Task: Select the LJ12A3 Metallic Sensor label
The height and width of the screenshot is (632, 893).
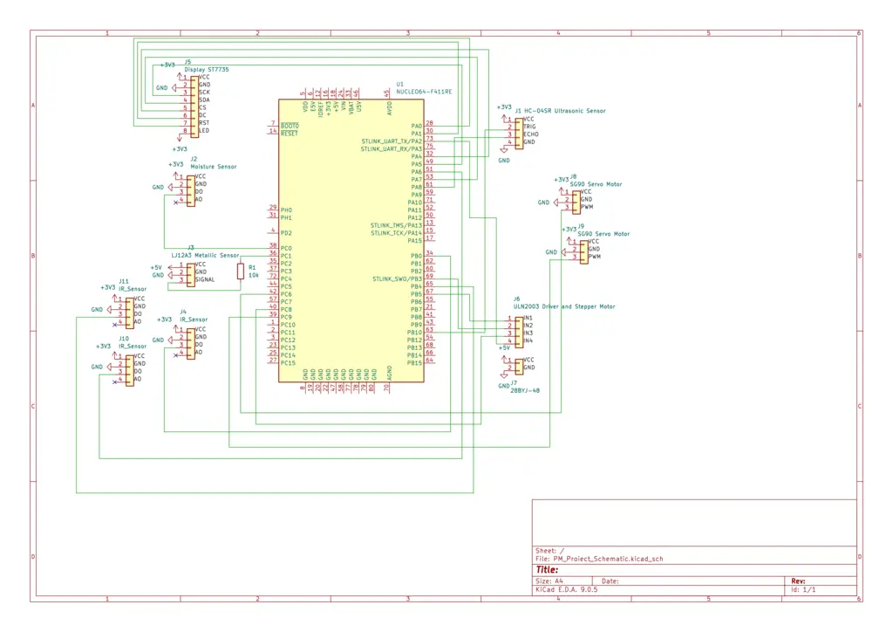Action: (205, 255)
